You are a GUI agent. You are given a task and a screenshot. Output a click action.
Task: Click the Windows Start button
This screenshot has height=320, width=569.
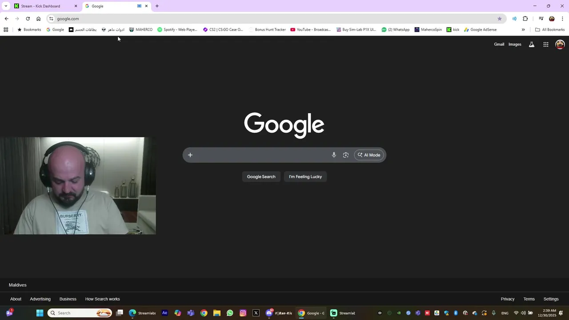(40, 313)
